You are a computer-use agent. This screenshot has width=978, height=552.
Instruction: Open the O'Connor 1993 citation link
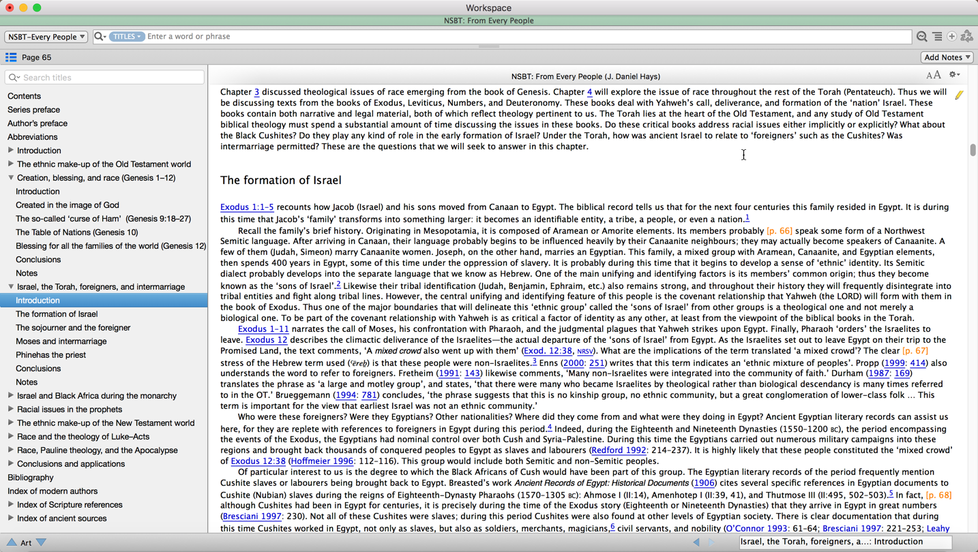tap(757, 529)
